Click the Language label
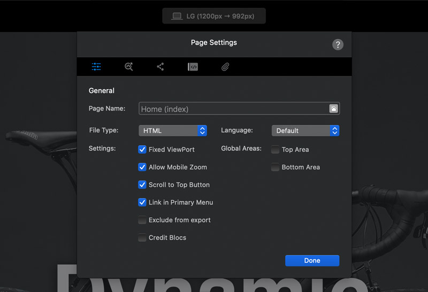This screenshot has height=292, width=428. [x=237, y=130]
